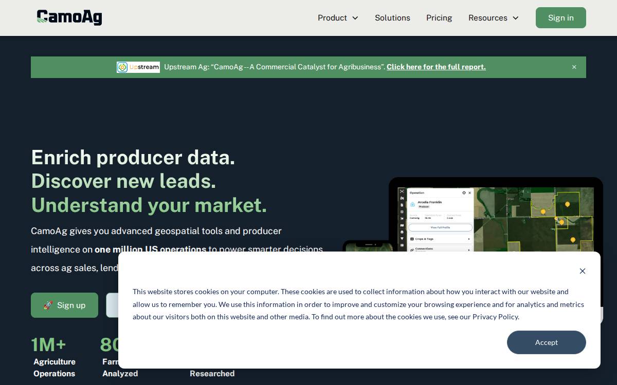Image resolution: width=617 pixels, height=385 pixels.
Task: Click the '1M+' statistic
Action: 48,344
